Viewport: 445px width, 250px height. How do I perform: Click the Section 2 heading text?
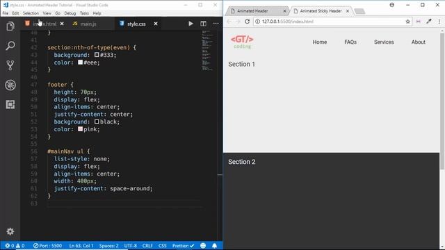click(x=242, y=162)
